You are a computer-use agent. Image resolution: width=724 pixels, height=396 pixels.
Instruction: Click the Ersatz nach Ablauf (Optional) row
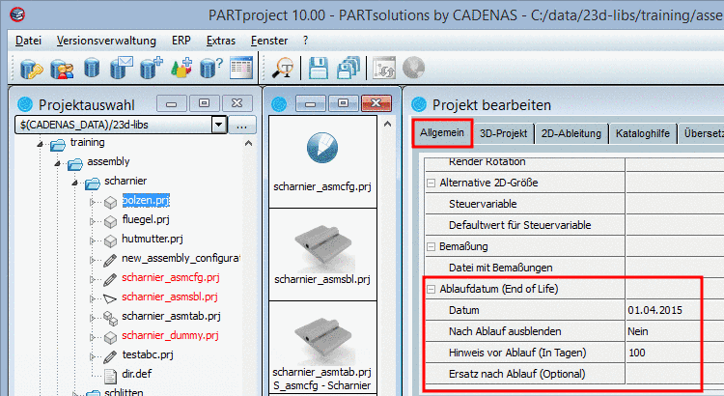pos(574,374)
